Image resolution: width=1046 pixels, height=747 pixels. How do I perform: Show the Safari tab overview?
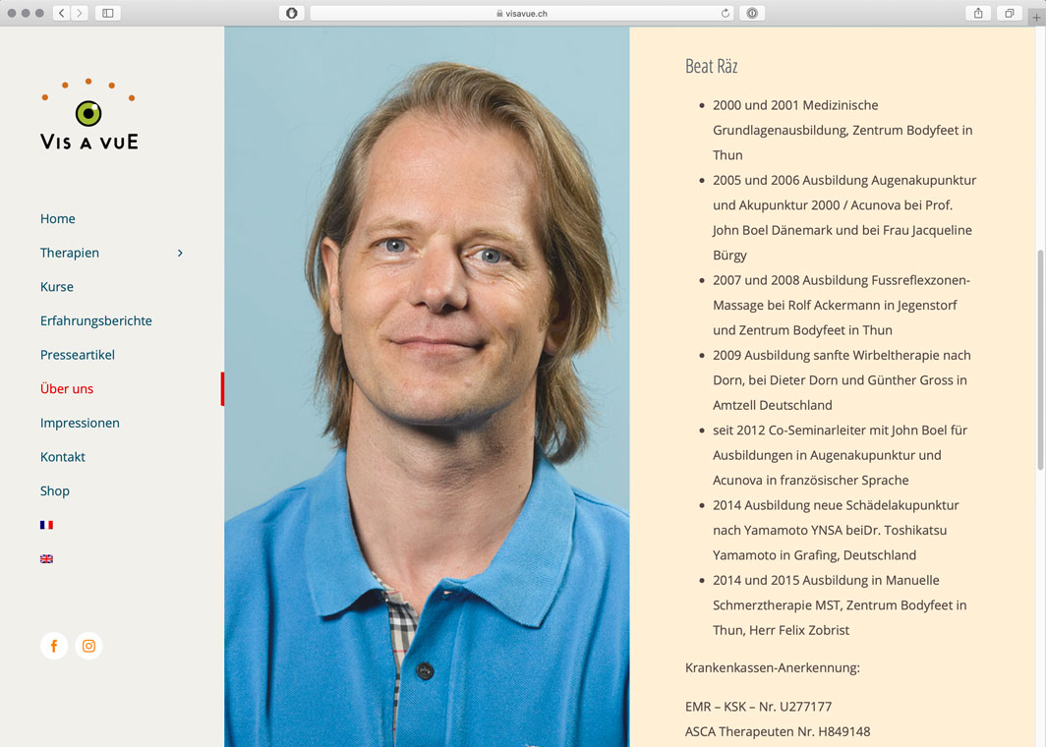(x=1009, y=13)
